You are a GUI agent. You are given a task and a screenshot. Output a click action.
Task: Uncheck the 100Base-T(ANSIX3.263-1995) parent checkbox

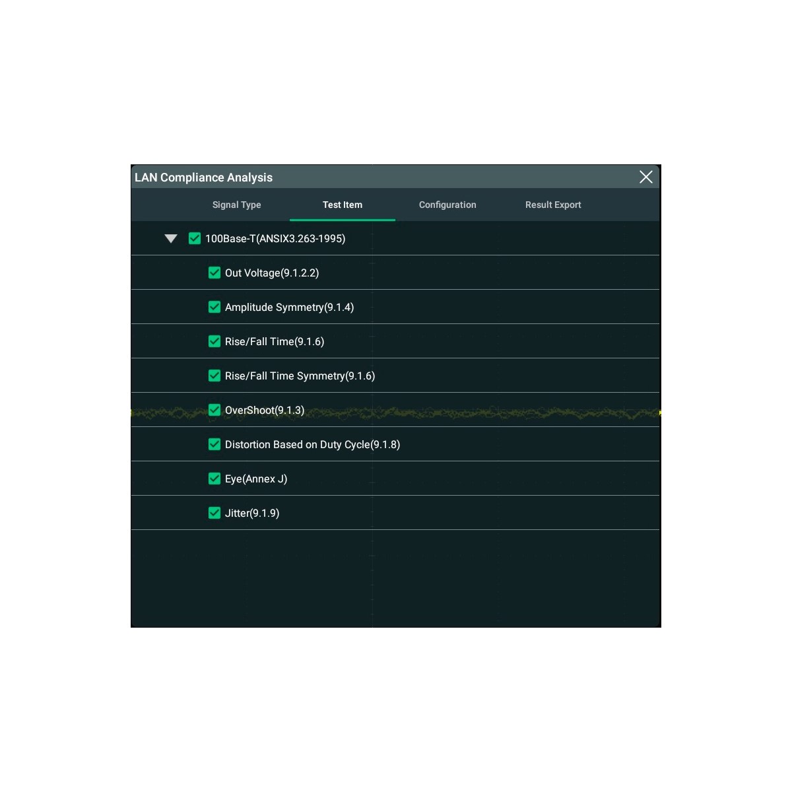pyautogui.click(x=195, y=238)
